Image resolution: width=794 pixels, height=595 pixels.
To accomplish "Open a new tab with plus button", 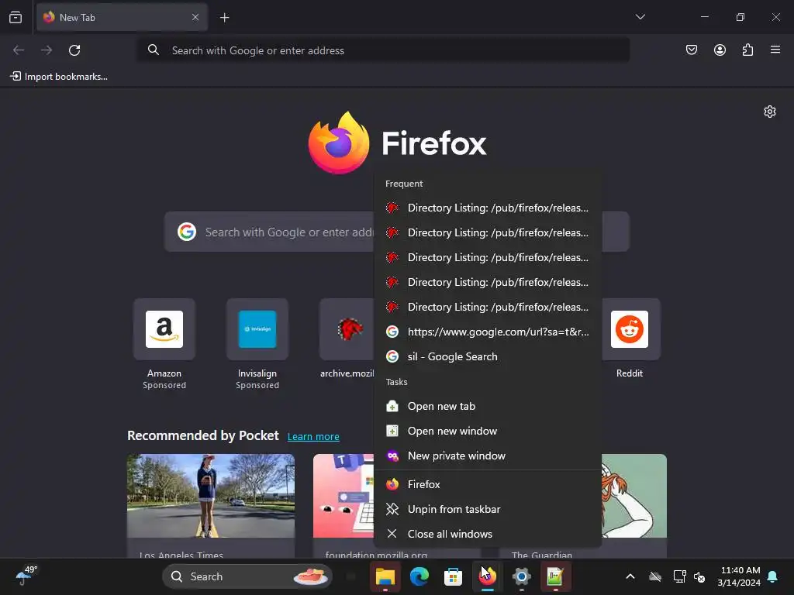I will tap(224, 18).
